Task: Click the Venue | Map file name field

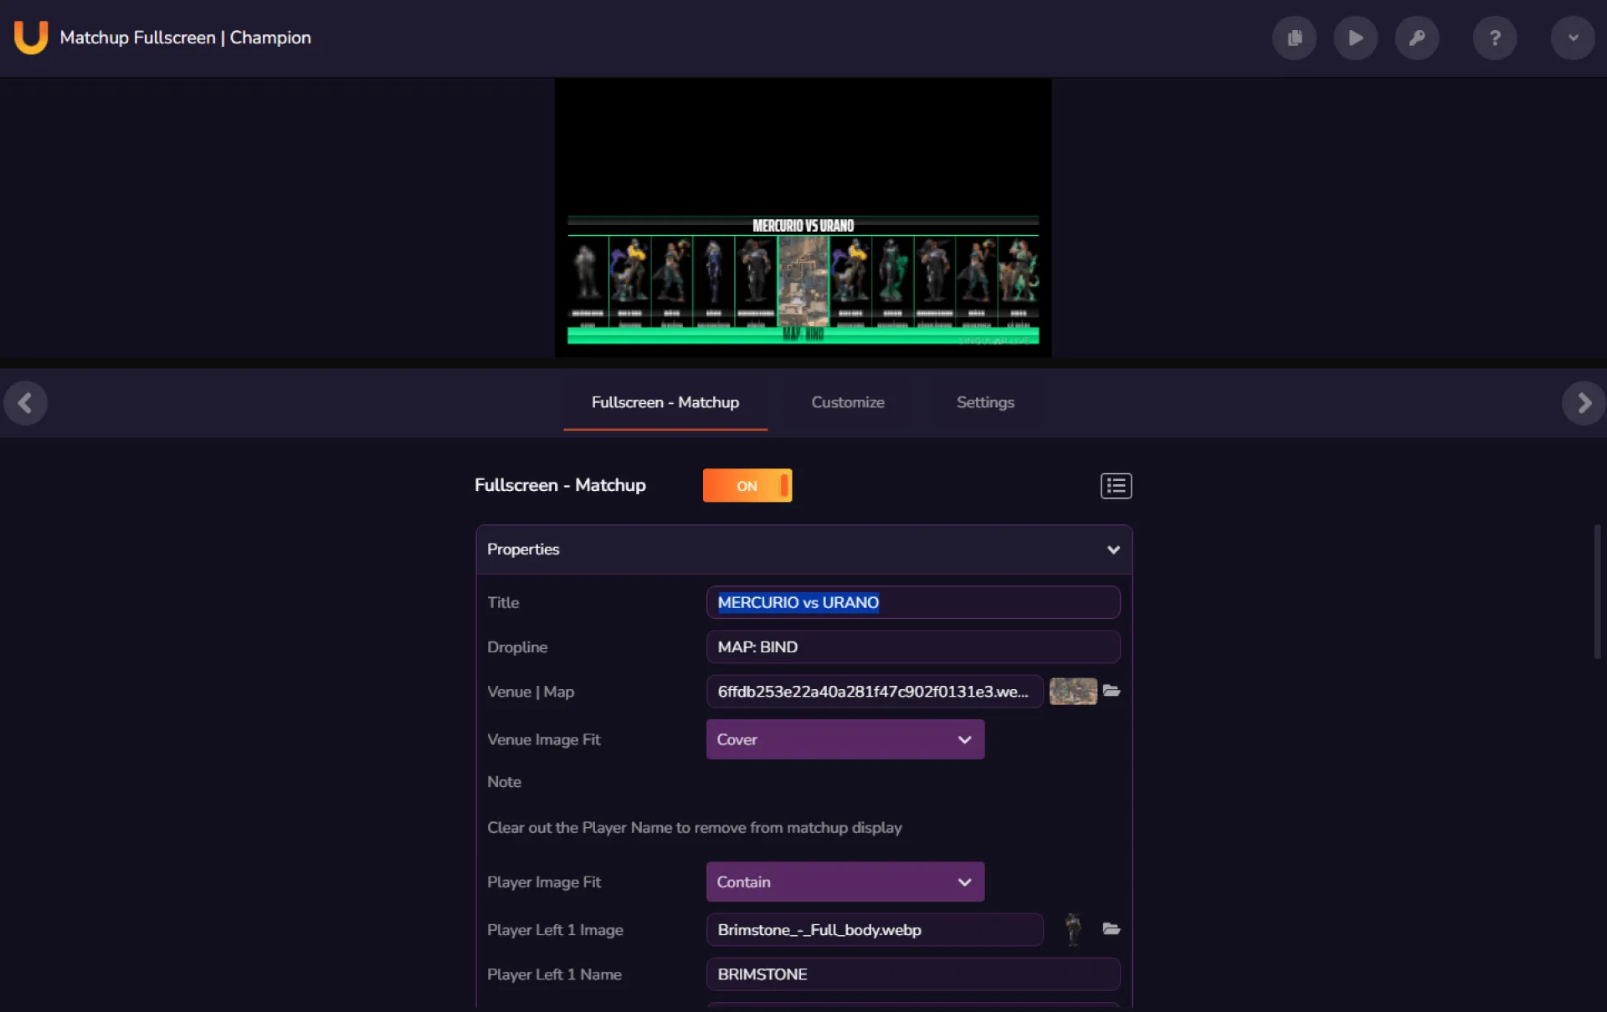Action: point(875,692)
